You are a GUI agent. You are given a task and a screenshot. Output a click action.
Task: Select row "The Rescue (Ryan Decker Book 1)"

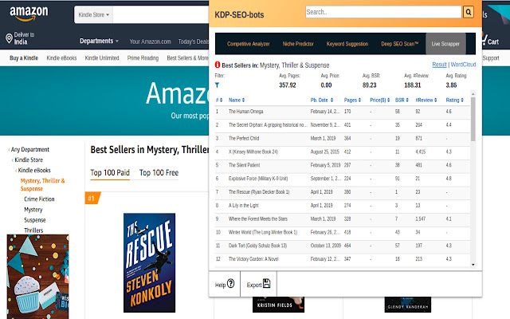pos(343,192)
